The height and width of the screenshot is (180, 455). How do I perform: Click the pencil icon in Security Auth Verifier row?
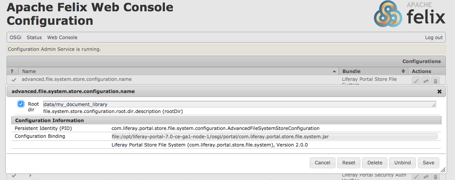click(416, 177)
